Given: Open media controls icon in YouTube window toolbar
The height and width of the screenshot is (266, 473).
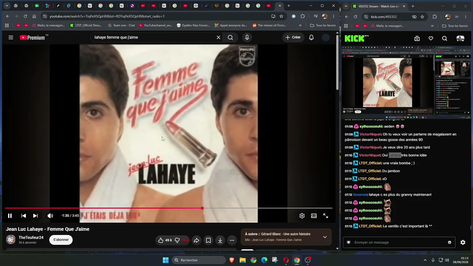Looking at the screenshot, I should 316,16.
